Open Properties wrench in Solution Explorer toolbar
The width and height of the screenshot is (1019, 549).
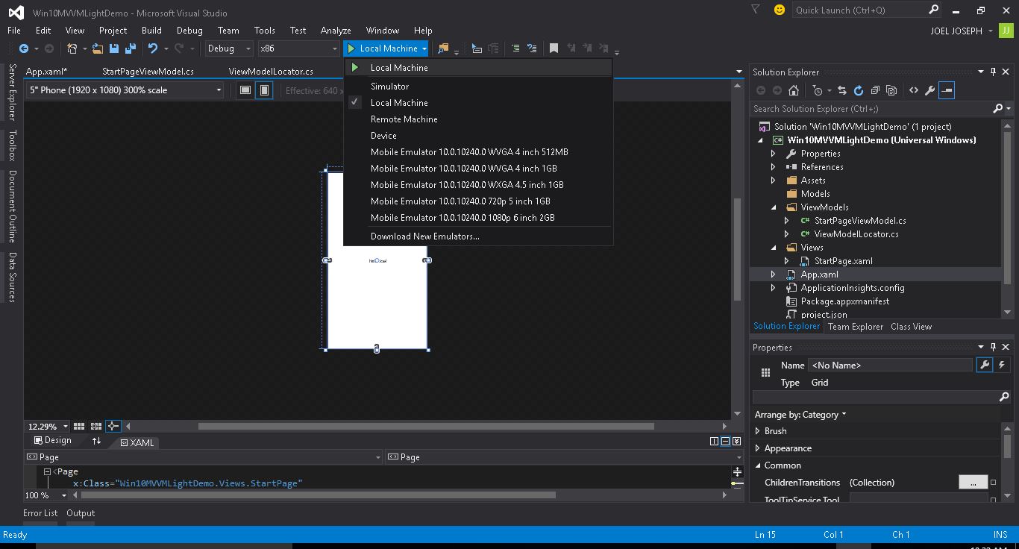[x=929, y=90]
